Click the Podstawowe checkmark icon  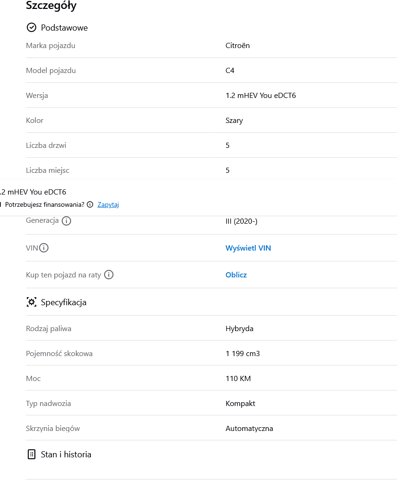tap(32, 27)
